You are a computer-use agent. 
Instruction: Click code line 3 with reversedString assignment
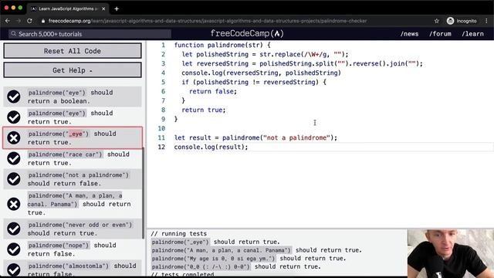click(x=302, y=63)
